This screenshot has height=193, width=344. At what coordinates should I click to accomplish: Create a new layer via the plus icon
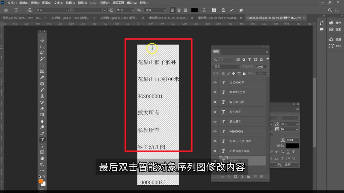[255, 177]
